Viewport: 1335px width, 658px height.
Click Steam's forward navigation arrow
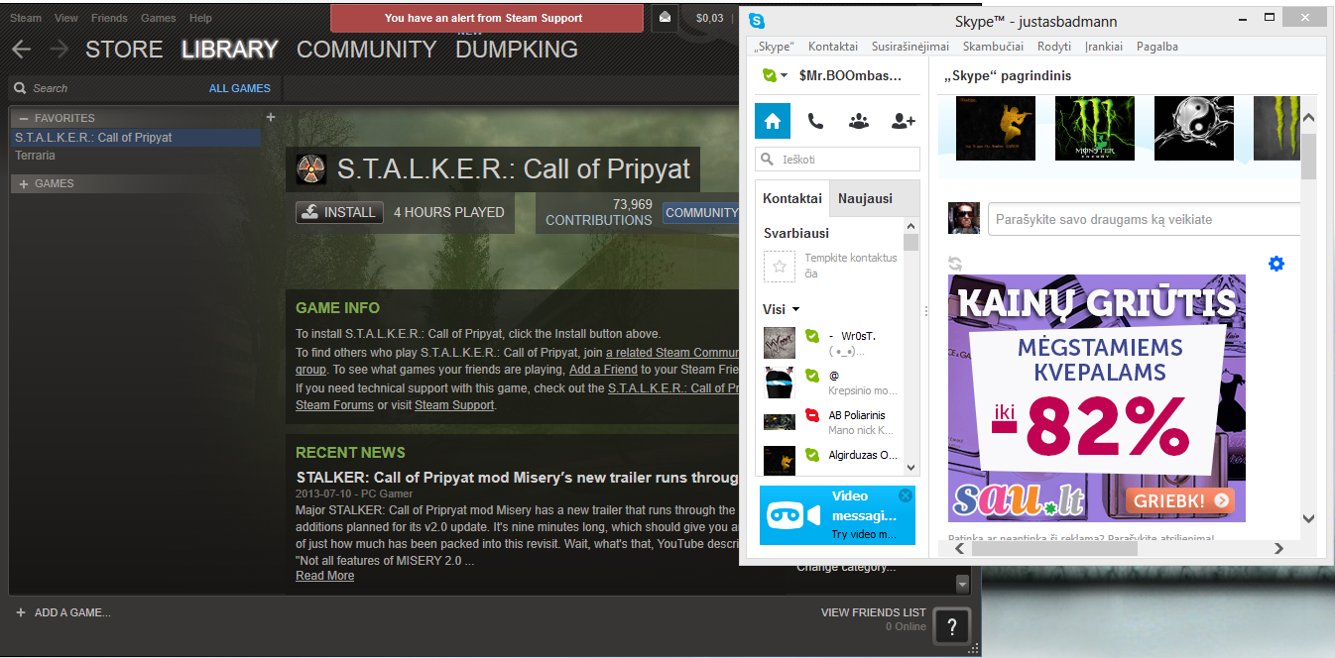pos(59,49)
